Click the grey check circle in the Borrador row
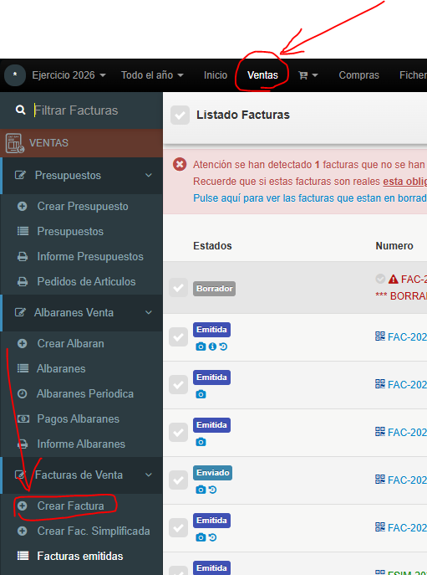 click(380, 279)
